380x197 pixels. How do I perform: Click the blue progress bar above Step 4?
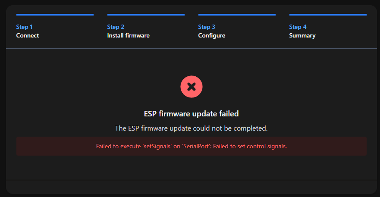pos(328,15)
